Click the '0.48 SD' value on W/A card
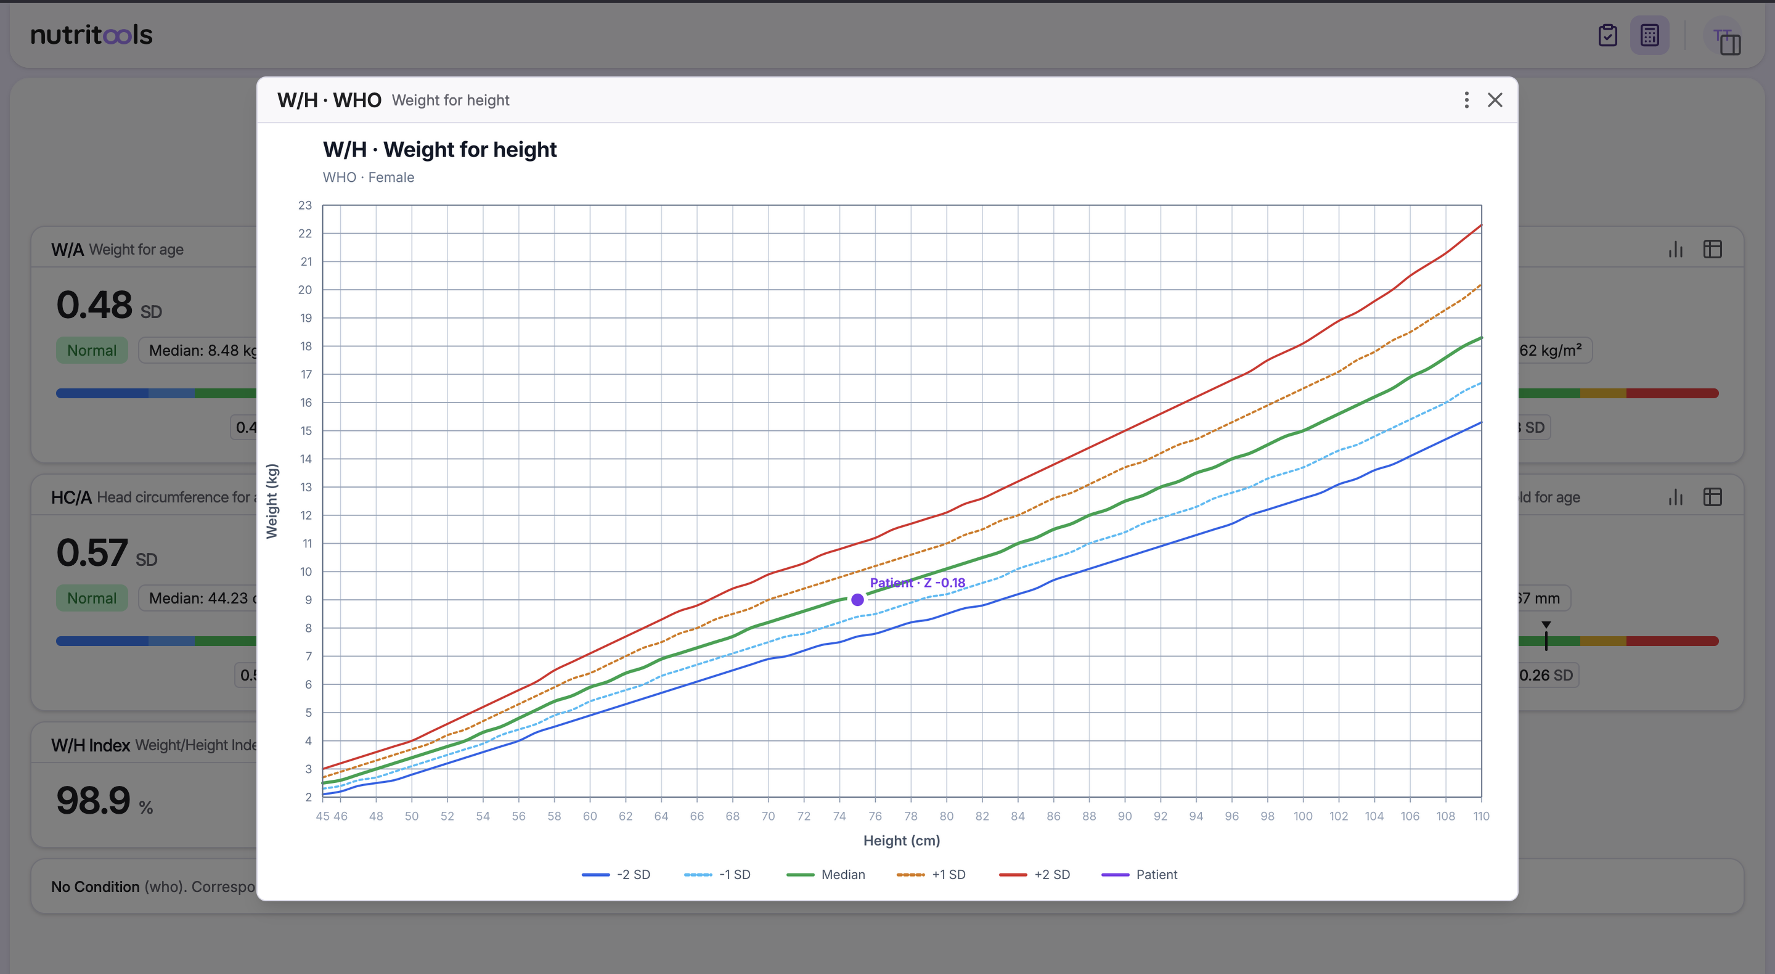The width and height of the screenshot is (1775, 974). click(x=109, y=305)
